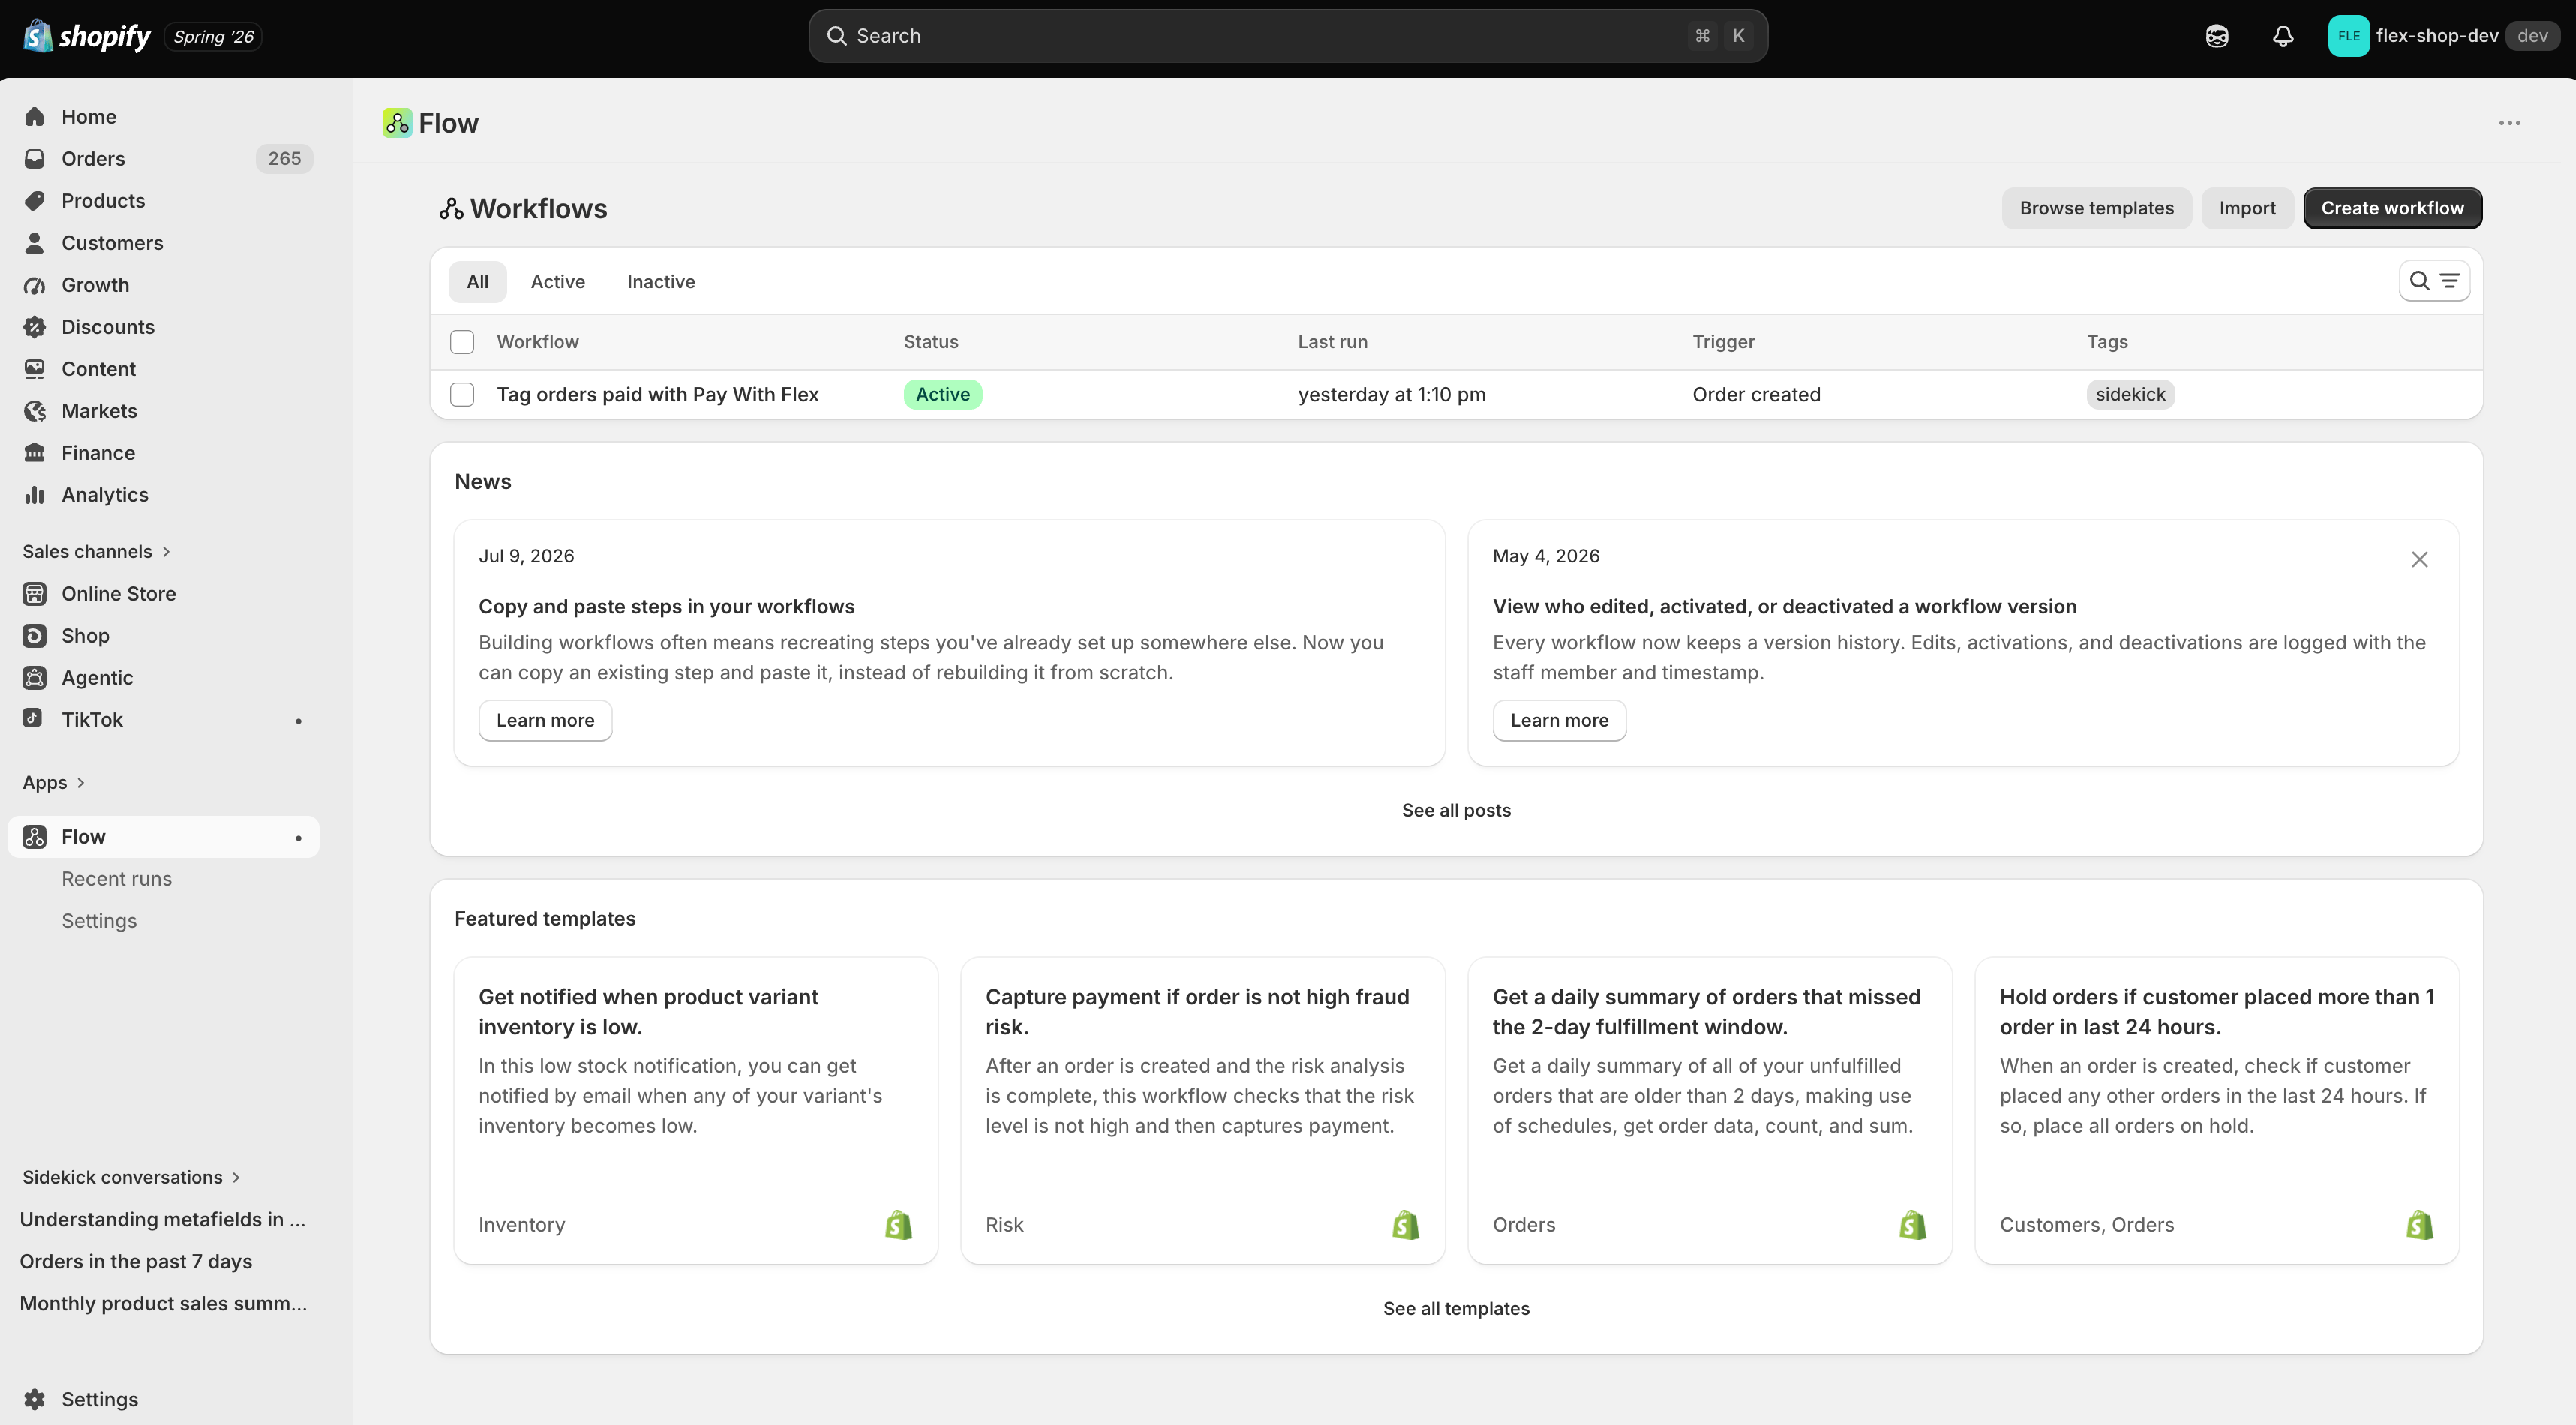Open the daily summary of missed orders template
The image size is (2576, 1425).
(x=1710, y=1111)
